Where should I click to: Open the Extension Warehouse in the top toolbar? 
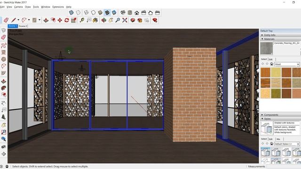(140, 20)
